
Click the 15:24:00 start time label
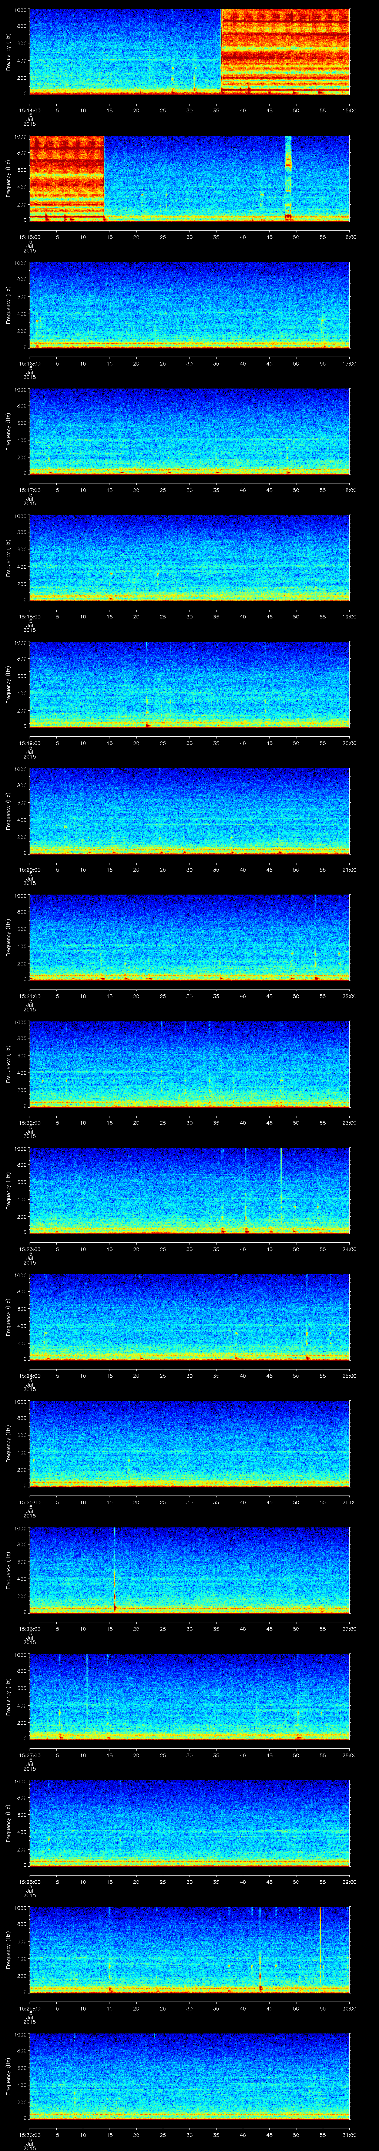[x=29, y=1375]
